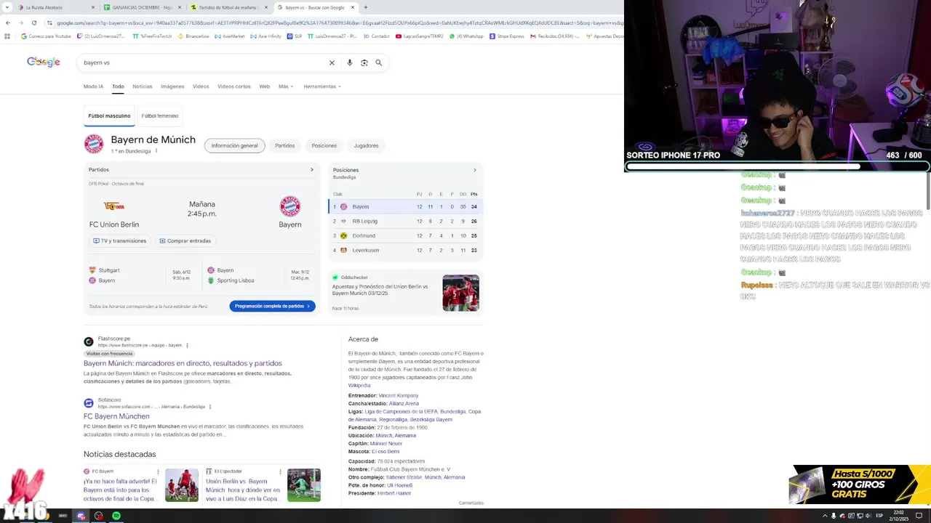Open options dots for Flashscore result

point(187,345)
